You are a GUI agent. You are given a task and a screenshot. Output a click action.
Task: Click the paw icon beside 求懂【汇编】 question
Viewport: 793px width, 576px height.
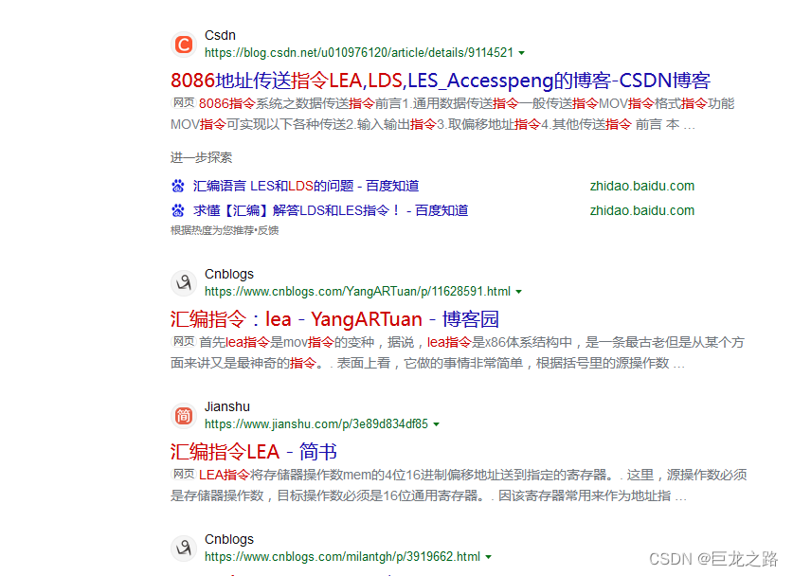pos(178,209)
